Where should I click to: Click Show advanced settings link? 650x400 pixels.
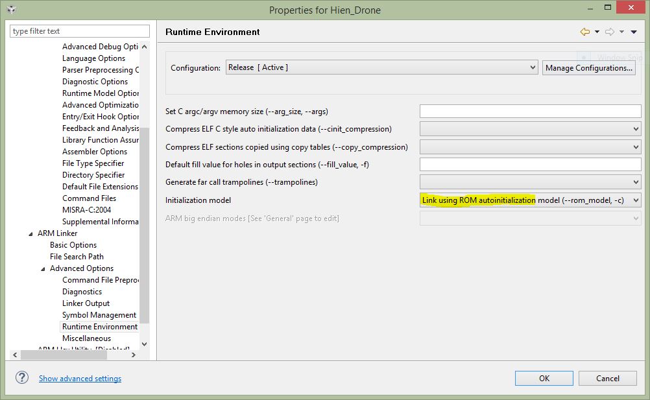click(80, 379)
